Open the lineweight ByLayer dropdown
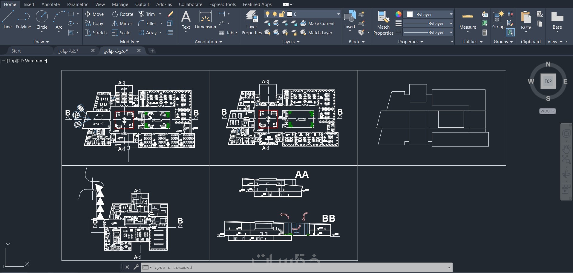 click(x=451, y=23)
